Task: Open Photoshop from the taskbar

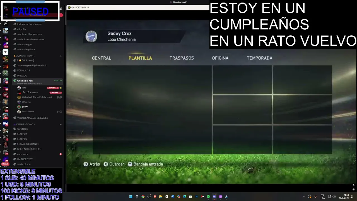Action: [x=196, y=197]
